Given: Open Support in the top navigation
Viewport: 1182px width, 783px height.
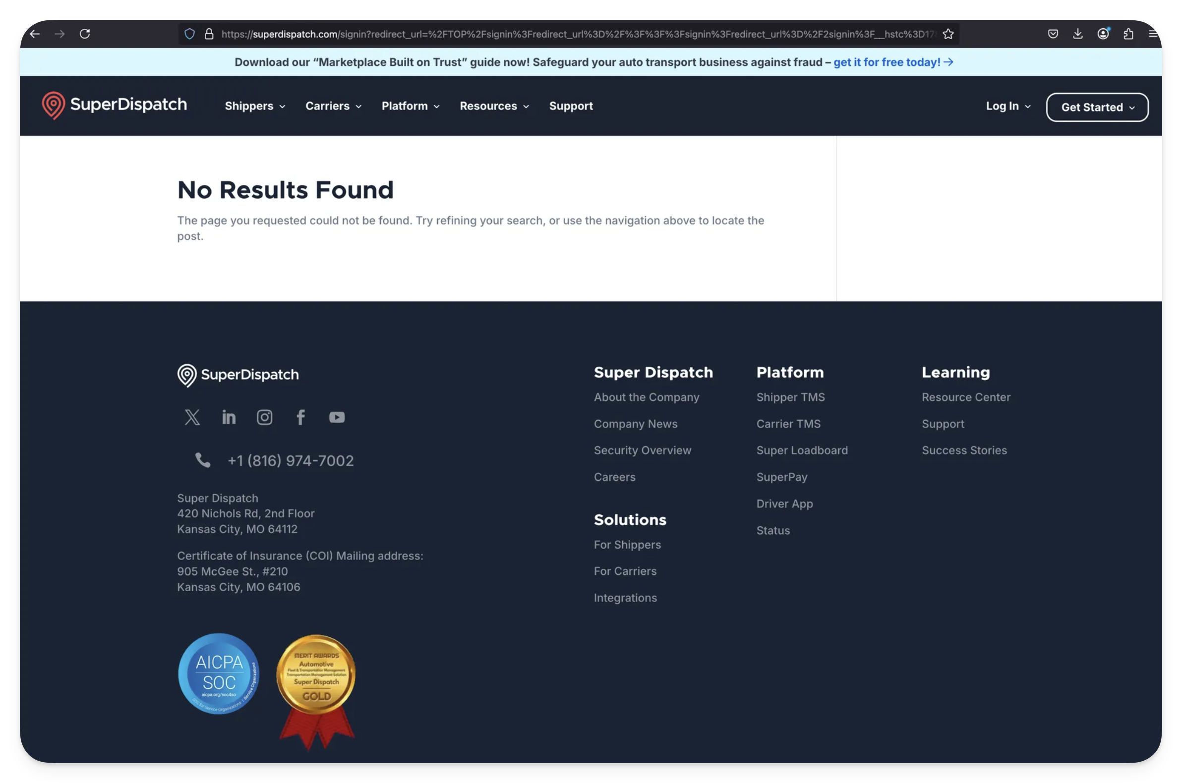Looking at the screenshot, I should pyautogui.click(x=571, y=106).
